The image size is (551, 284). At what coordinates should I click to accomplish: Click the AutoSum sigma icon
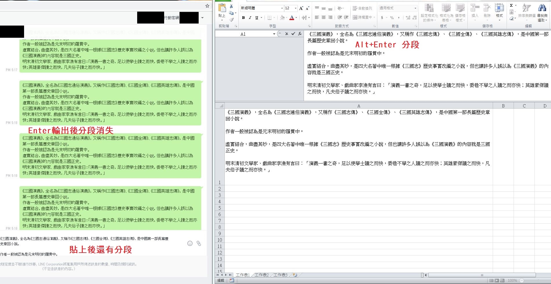tap(512, 6)
